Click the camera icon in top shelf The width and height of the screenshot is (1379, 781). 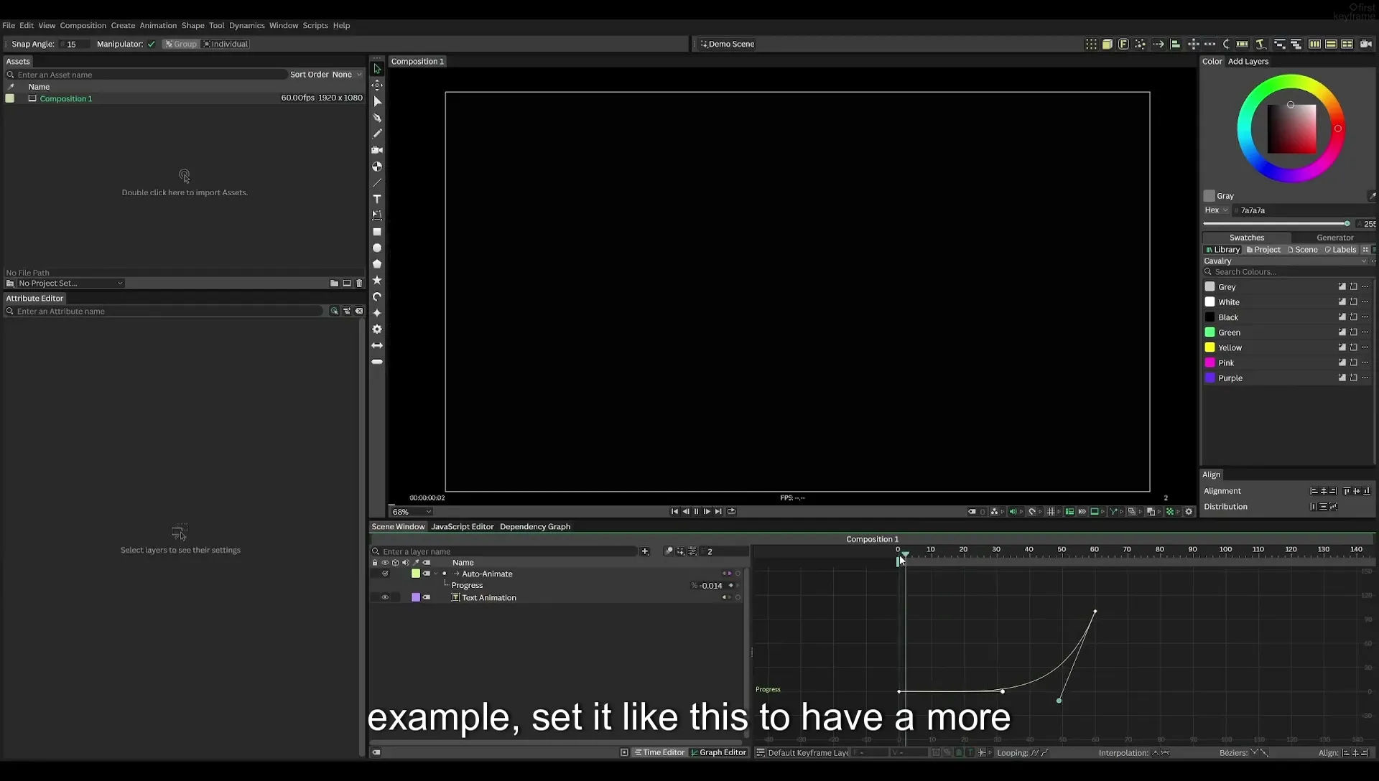(1366, 44)
